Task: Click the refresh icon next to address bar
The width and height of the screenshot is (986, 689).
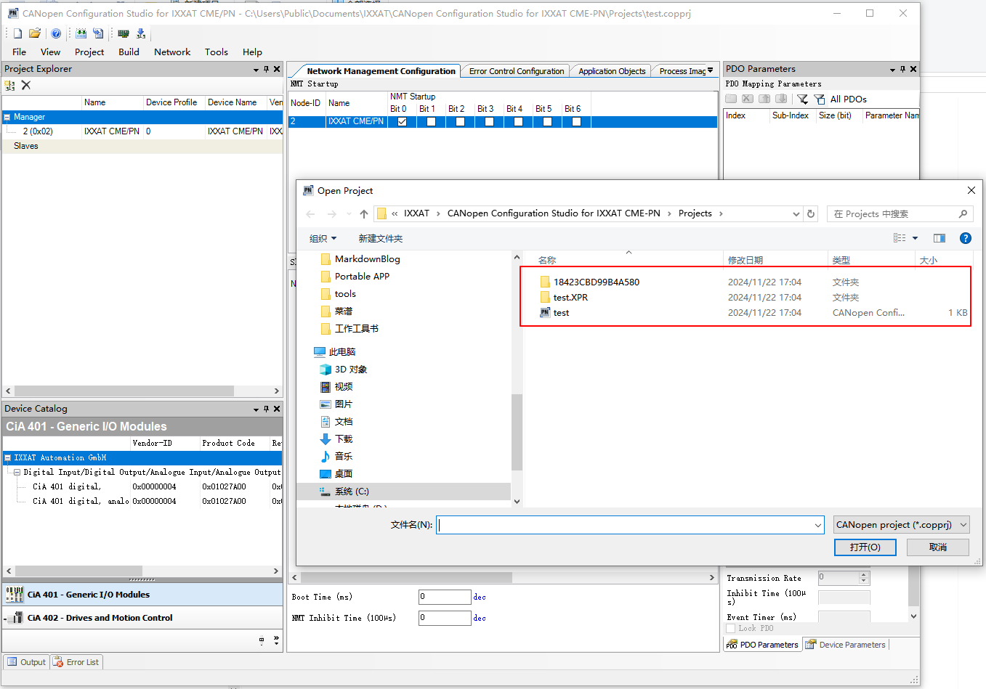Action: (x=812, y=213)
